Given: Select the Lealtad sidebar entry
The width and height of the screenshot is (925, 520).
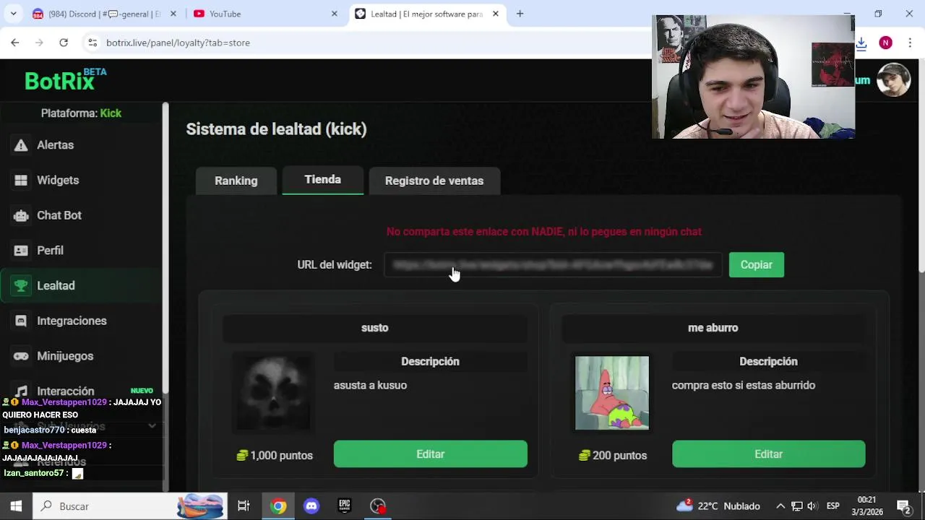Looking at the screenshot, I should click(x=81, y=286).
